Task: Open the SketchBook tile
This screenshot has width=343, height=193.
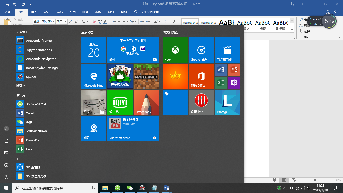Action: coord(146,102)
